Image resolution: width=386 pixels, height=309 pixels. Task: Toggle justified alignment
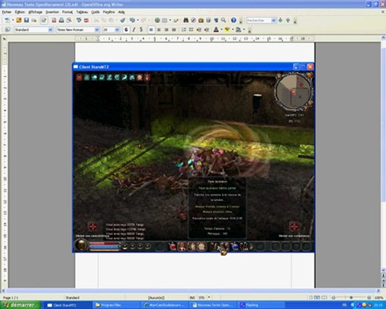point(174,30)
